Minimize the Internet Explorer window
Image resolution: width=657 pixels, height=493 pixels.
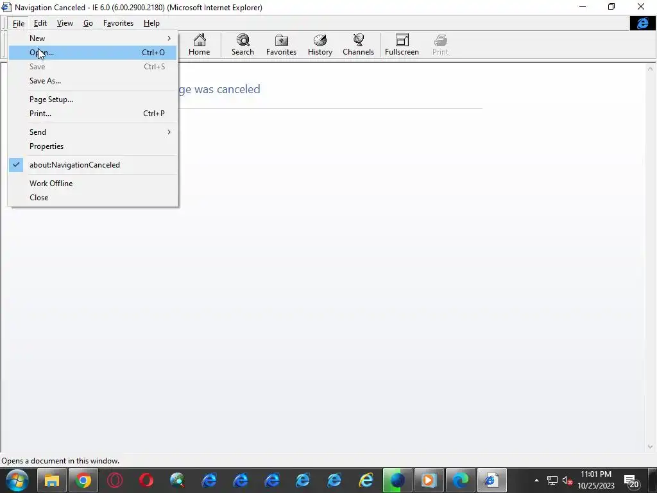coord(583,7)
